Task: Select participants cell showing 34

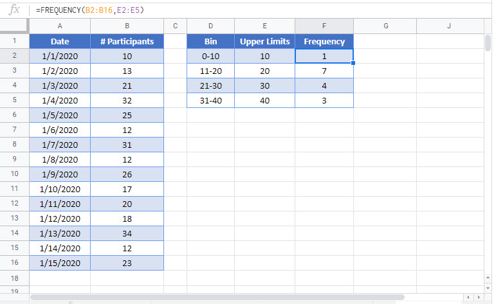Action: (x=127, y=233)
